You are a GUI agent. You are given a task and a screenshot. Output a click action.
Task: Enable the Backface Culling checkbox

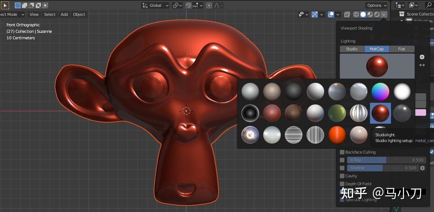click(342, 152)
